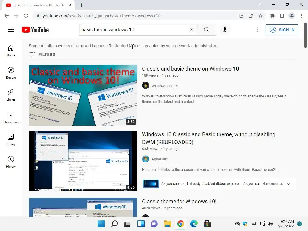Click the network icon in system tray
Screen dimensions: 308x231
click(263, 224)
